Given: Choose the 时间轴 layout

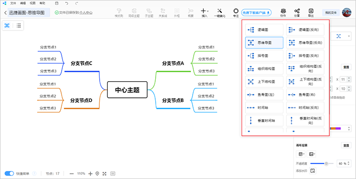Looking at the screenshot, I should click(x=264, y=107).
